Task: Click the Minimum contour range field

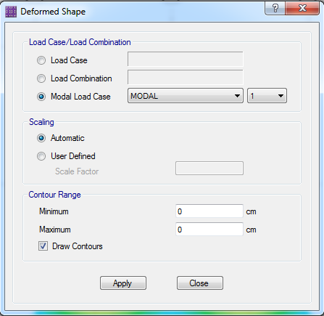Action: point(209,211)
